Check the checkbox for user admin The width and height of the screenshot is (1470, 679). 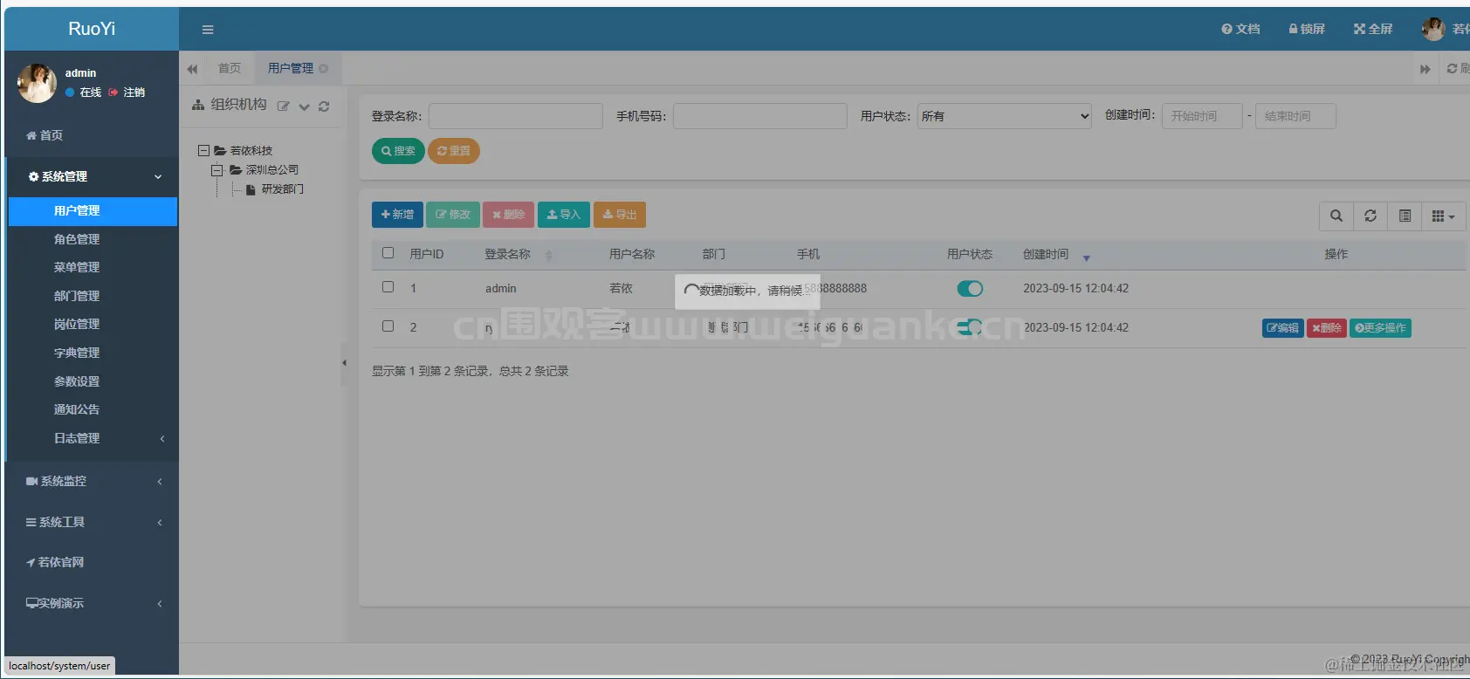coord(388,287)
